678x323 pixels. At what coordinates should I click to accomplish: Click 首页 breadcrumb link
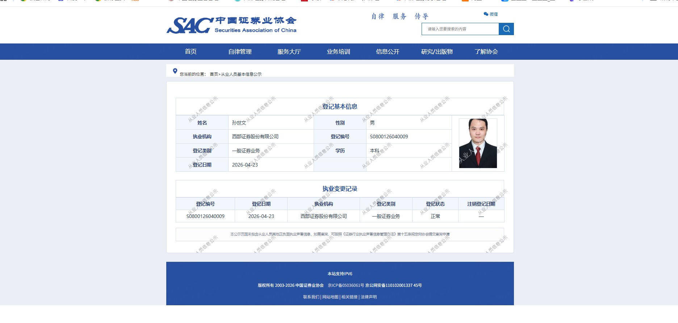[x=214, y=74]
